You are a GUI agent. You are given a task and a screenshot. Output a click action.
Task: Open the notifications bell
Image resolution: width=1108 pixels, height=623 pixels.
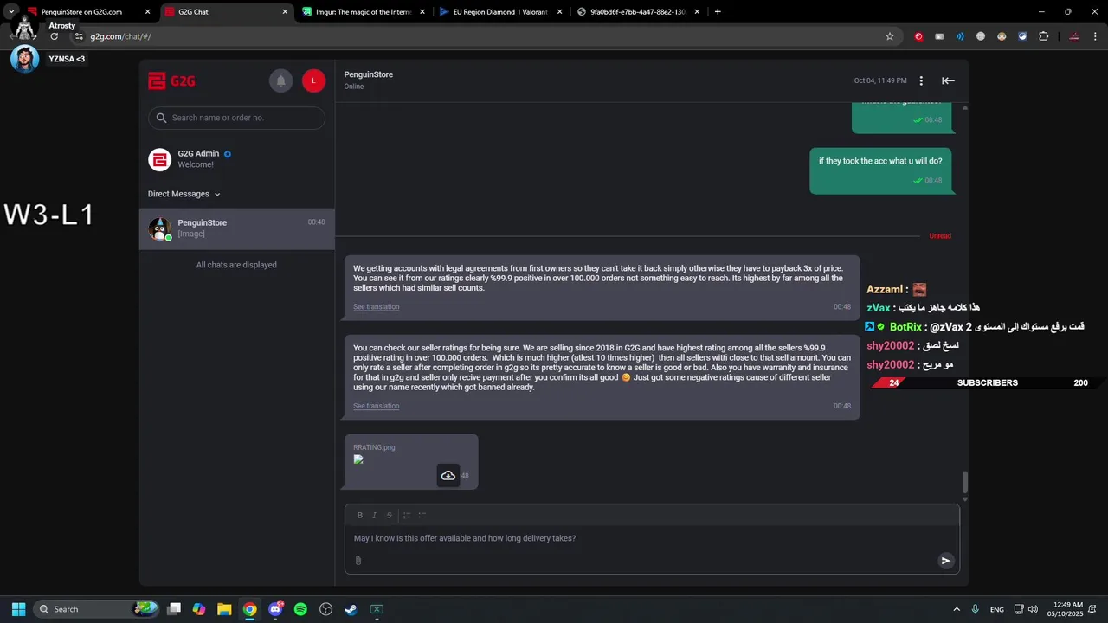[x=280, y=80]
